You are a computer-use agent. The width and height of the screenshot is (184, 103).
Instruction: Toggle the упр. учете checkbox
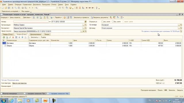pyautogui.click(x=102, y=22)
